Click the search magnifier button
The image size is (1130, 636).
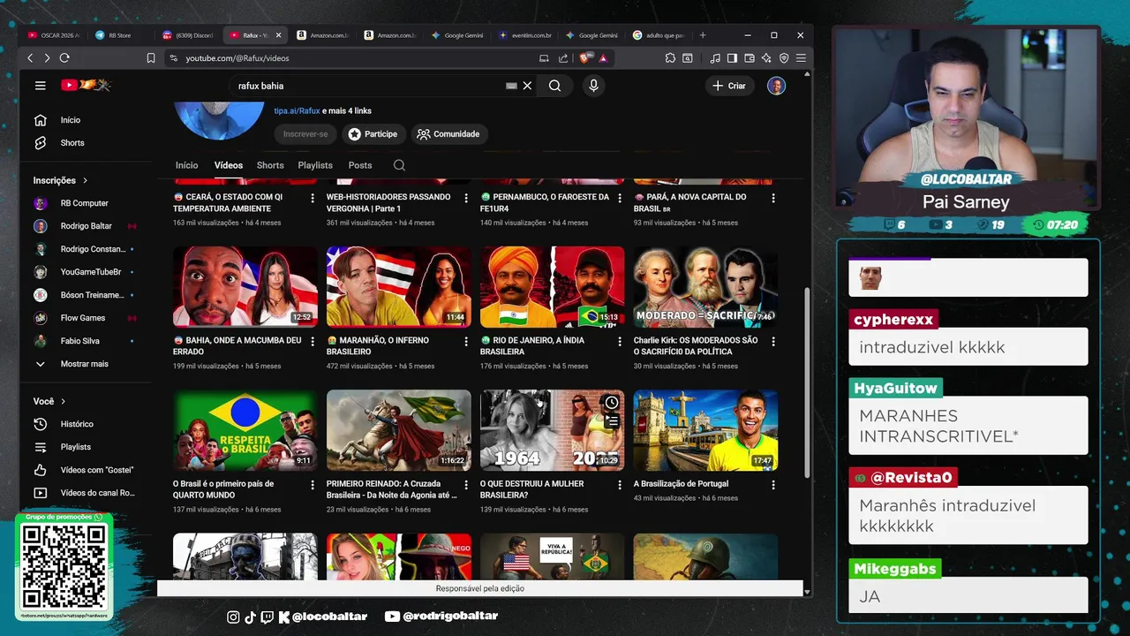[554, 86]
